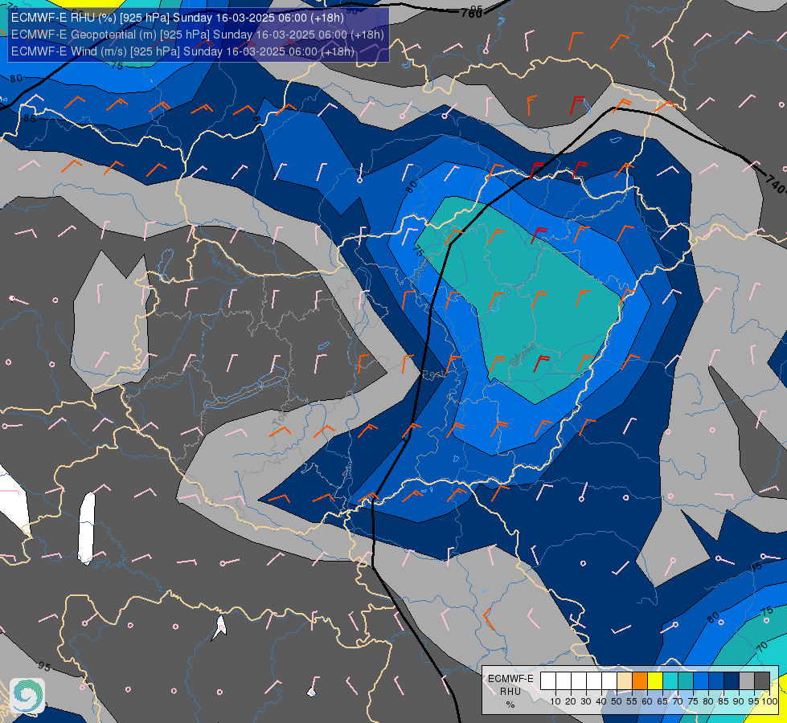
Task: Click the legend tick label '10'
Action: pyautogui.click(x=555, y=701)
